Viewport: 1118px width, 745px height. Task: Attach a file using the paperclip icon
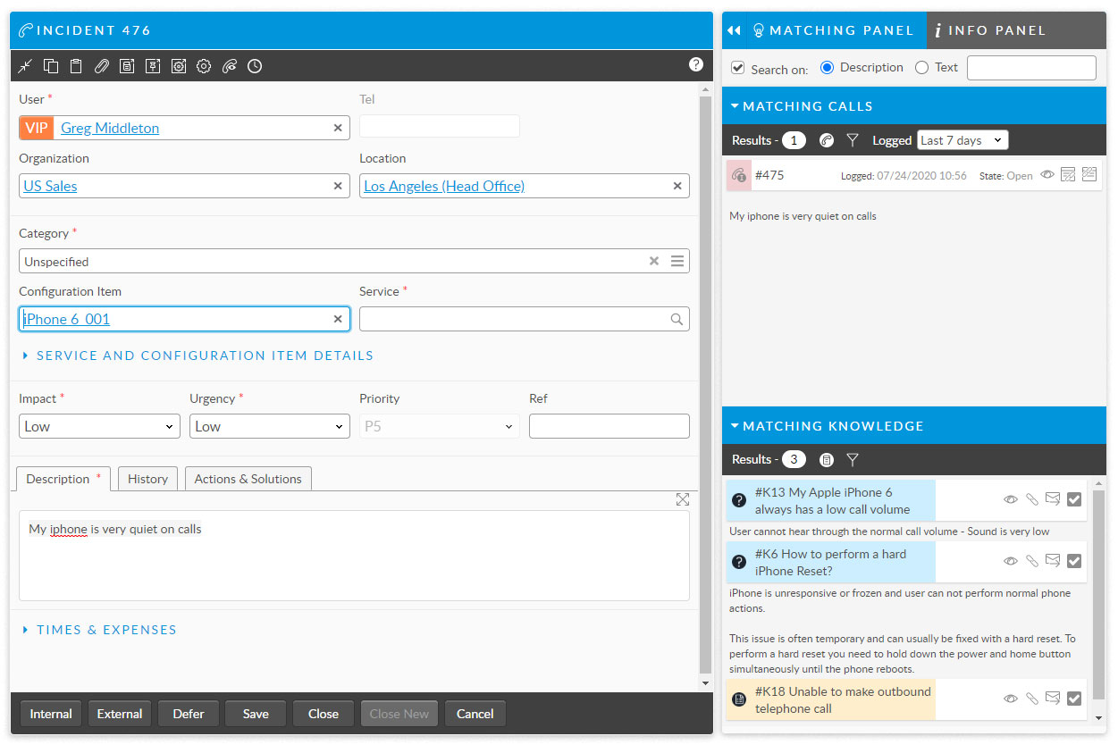coord(99,65)
